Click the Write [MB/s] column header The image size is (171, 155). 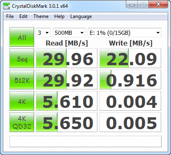point(131,43)
